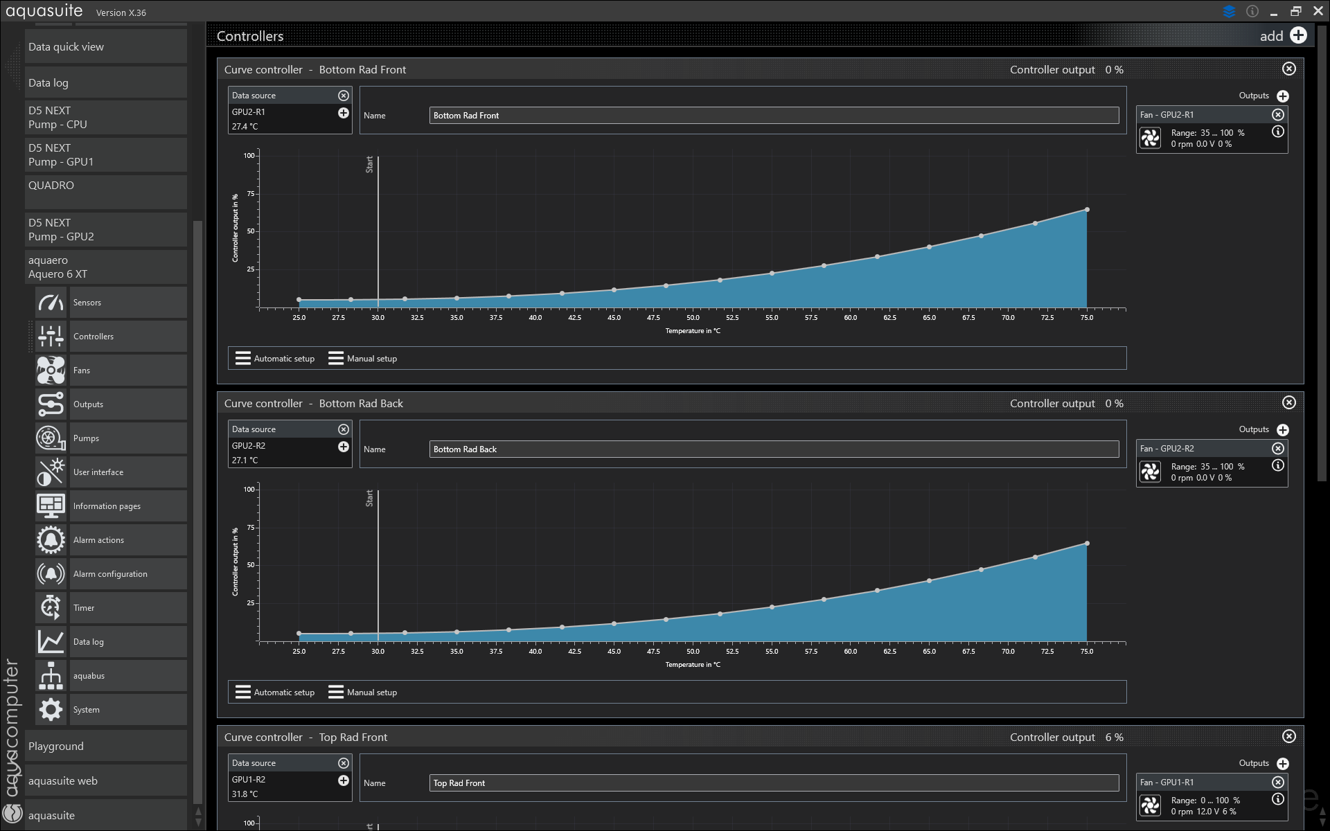The height and width of the screenshot is (831, 1330).
Task: Open the Outputs section icon
Action: pyautogui.click(x=51, y=404)
